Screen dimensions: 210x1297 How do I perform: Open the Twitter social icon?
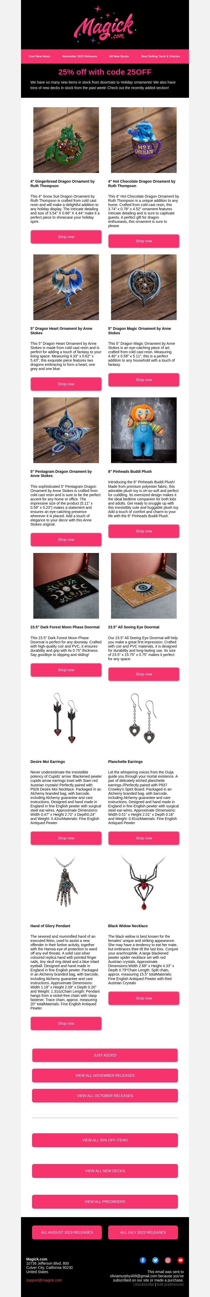(x=155, y=1260)
